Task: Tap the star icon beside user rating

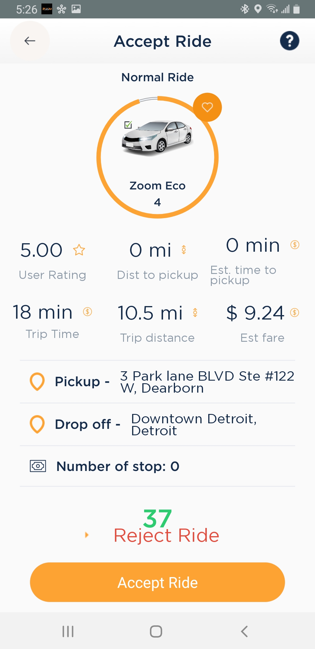Action: 79,250
